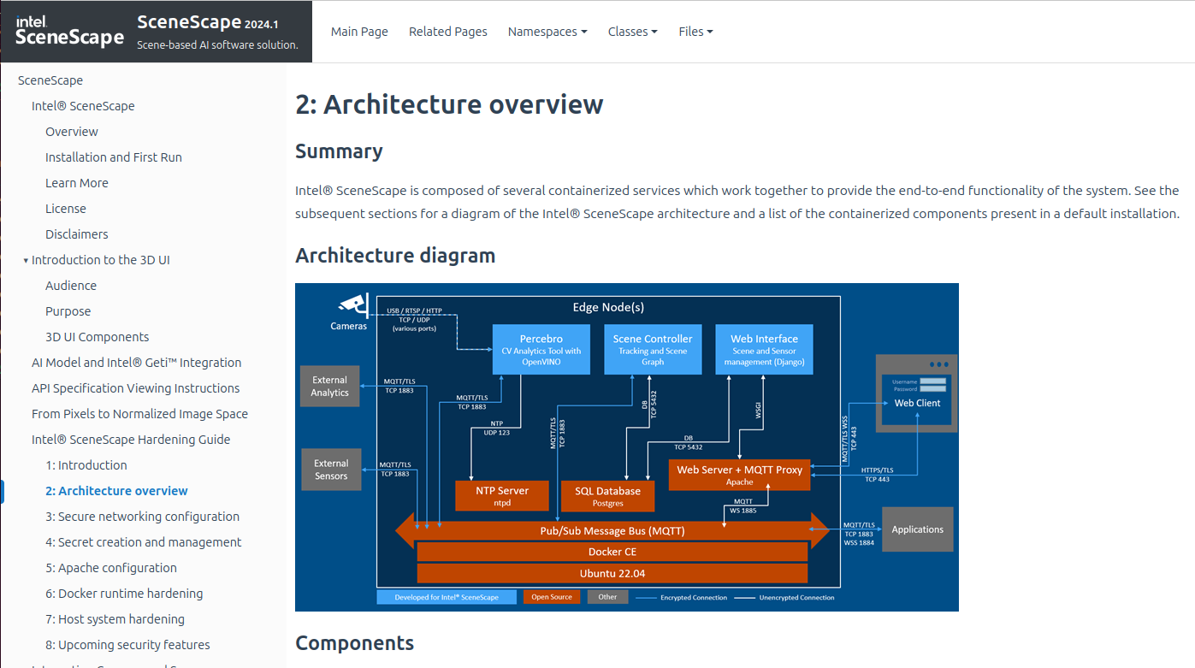Open the Related Pages section

(447, 32)
